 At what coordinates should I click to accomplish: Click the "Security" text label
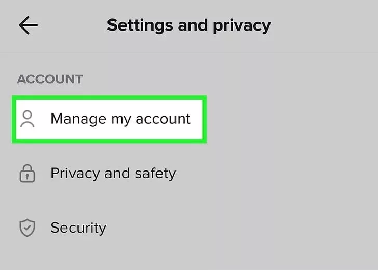[x=78, y=228]
